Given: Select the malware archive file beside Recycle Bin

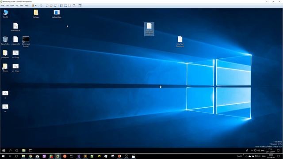Looking at the screenshot, I should tap(15, 41).
